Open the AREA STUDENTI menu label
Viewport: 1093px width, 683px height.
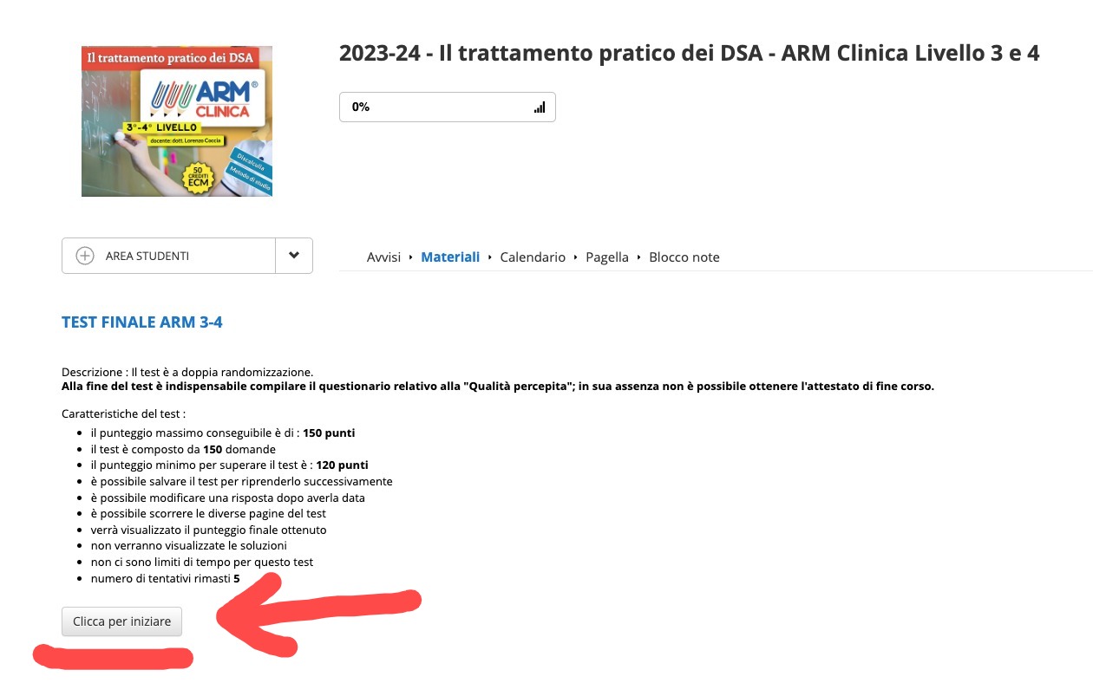tap(147, 257)
